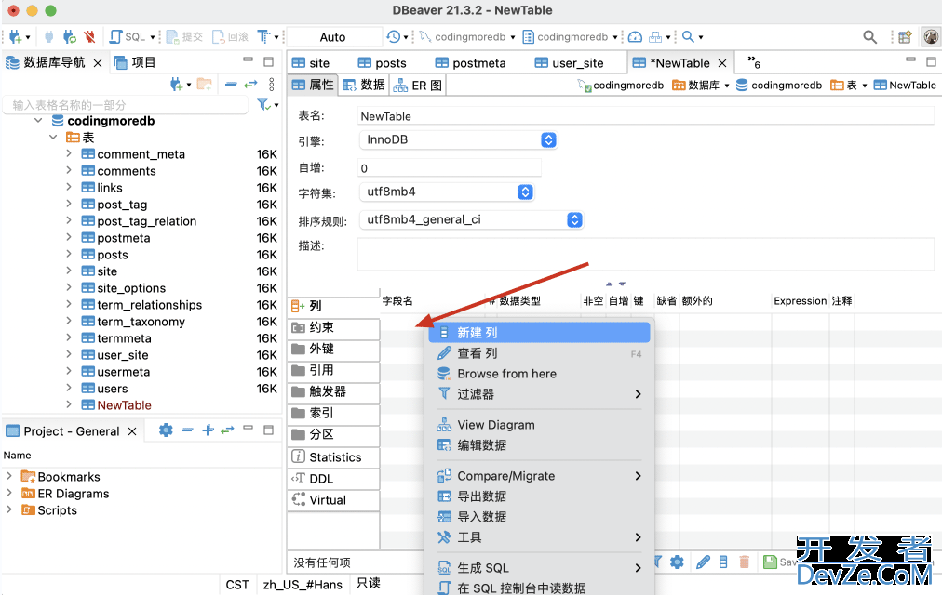Screen dimensions: 942x595
Task: Choose 查看 列 in context menu
Action: [x=540, y=353]
